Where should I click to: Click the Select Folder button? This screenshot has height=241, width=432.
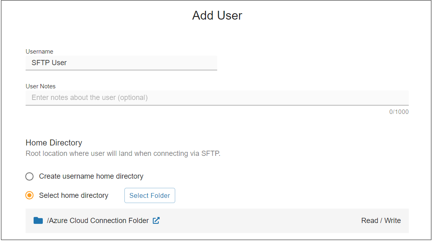150,195
